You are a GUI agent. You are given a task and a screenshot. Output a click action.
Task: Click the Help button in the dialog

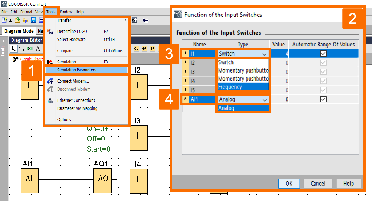pyautogui.click(x=348, y=184)
